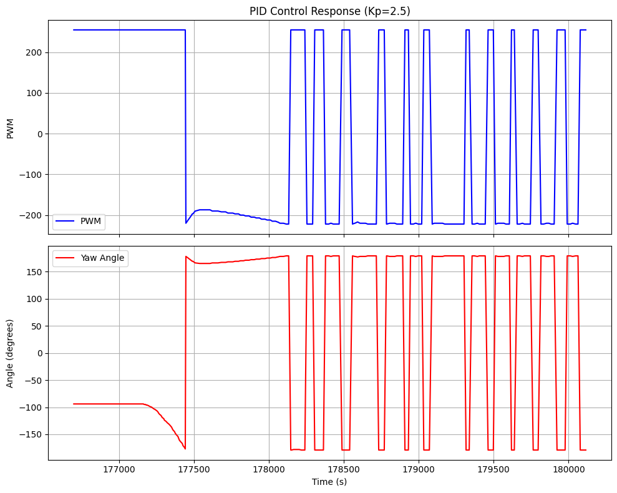The image size is (617, 493).
Task: Click red line sample in Yaw Angle legend
Action: pos(65,258)
